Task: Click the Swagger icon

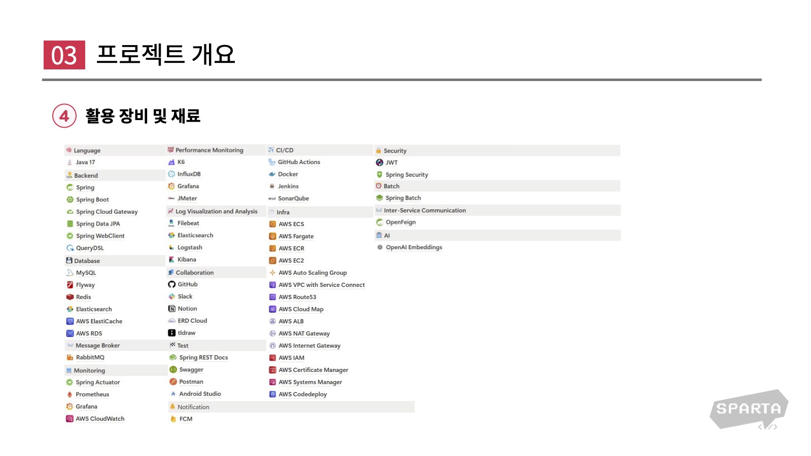Action: (173, 370)
